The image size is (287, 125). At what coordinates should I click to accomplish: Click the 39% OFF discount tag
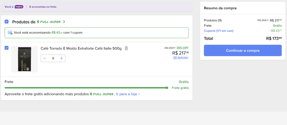pyautogui.click(x=182, y=48)
